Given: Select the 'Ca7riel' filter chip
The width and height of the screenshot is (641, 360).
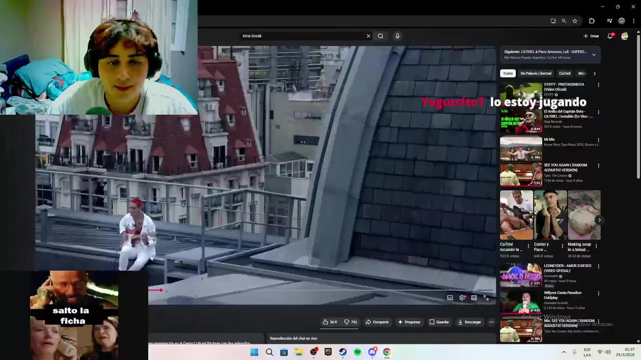Looking at the screenshot, I should tap(565, 73).
